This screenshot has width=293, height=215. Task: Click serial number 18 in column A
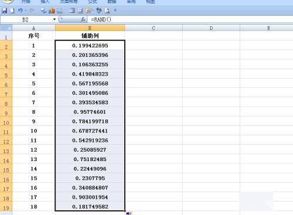click(33, 207)
